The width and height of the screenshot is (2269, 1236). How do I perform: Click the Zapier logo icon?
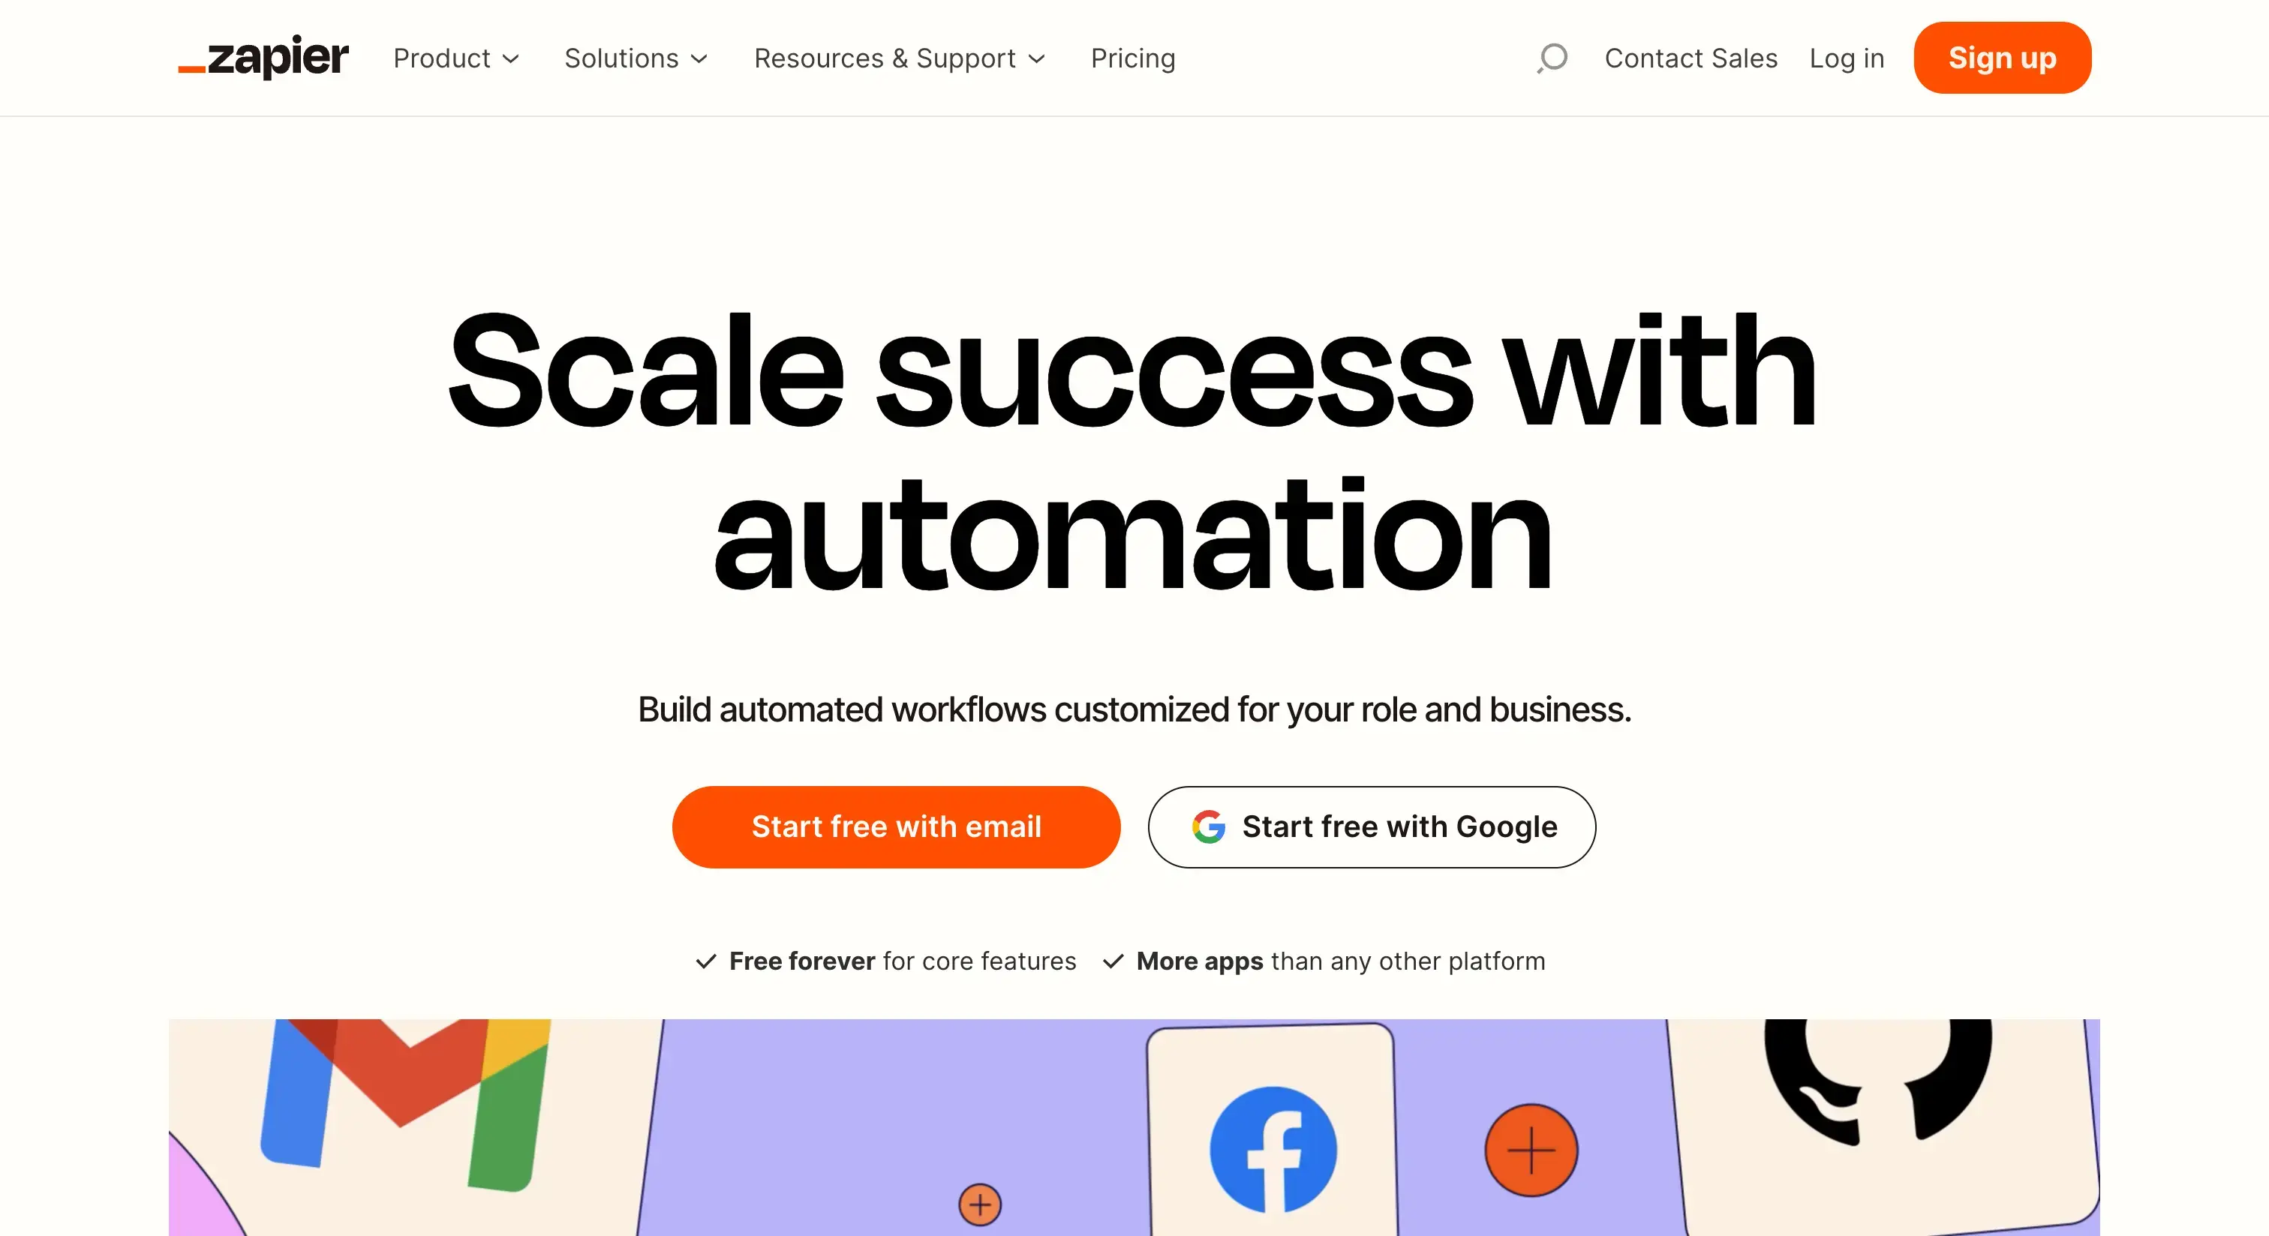click(266, 58)
